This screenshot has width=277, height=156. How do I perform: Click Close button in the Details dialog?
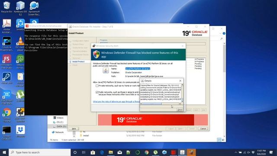pos(180,110)
